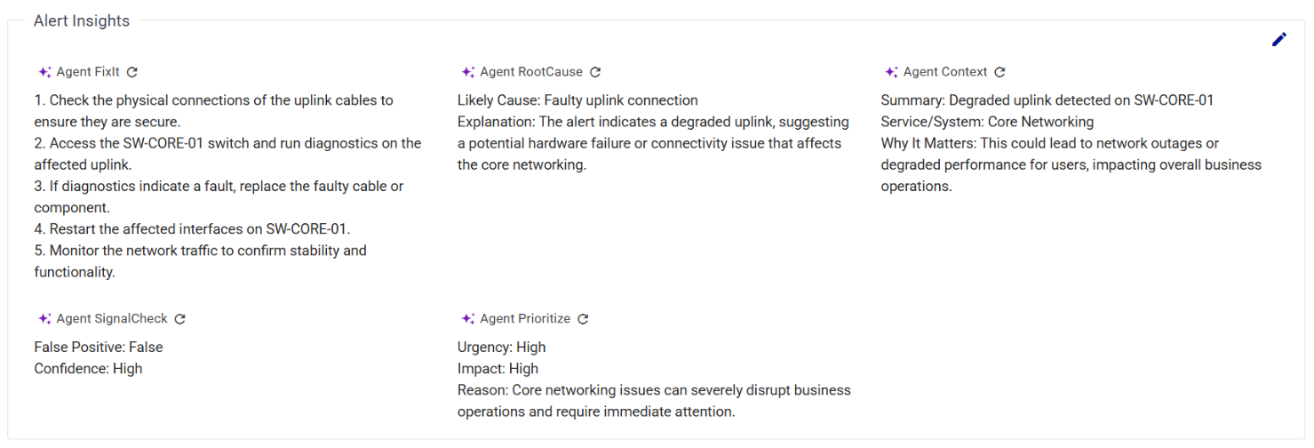Viewport: 1314px width, 448px height.
Task: Click the Agent Prioritize heading
Action: coord(525,319)
